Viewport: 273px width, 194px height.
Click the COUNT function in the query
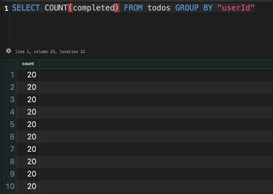pyautogui.click(x=56, y=8)
